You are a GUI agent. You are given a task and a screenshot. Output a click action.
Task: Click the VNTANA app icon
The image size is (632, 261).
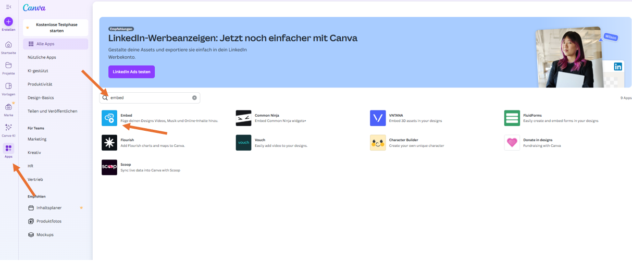click(378, 118)
